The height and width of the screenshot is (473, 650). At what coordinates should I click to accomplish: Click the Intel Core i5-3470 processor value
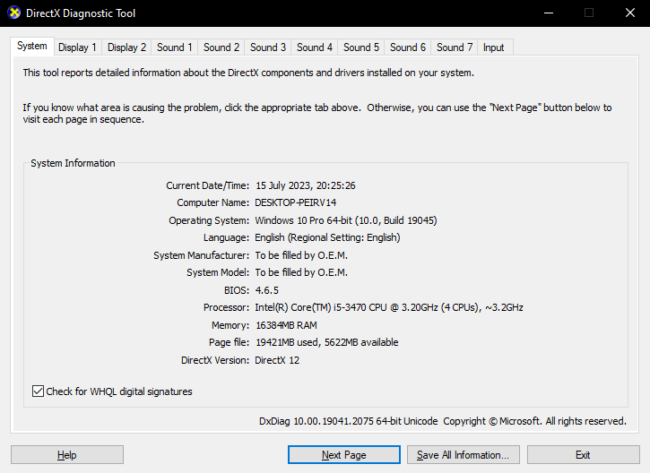click(x=389, y=307)
